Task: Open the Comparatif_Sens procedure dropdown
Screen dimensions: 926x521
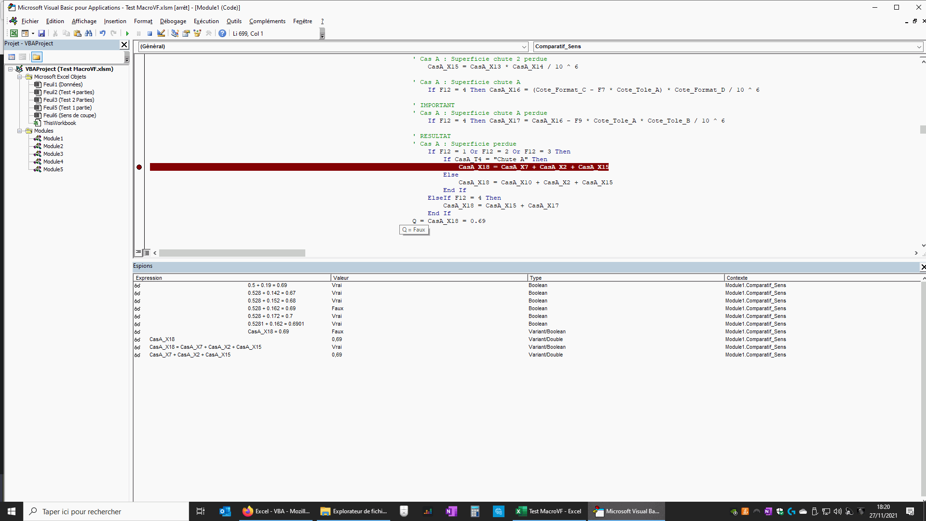Action: tap(919, 47)
